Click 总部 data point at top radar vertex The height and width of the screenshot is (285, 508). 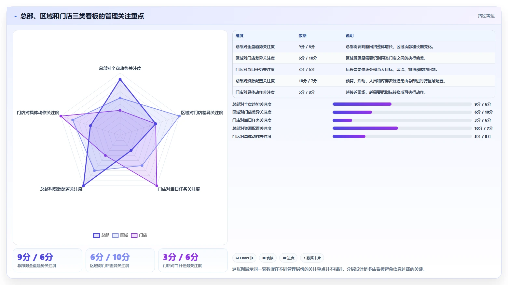pyautogui.click(x=120, y=79)
